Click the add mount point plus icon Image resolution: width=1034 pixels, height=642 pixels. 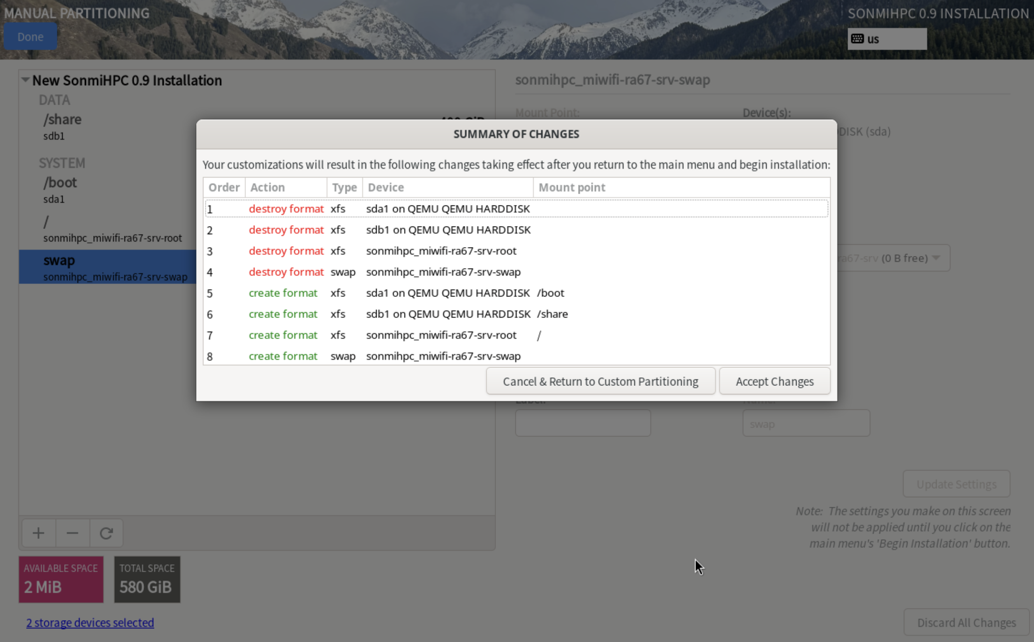(x=38, y=533)
